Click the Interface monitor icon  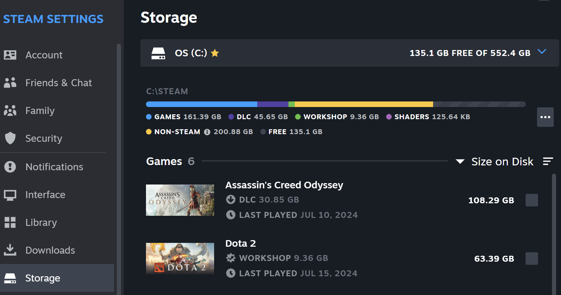(10, 195)
